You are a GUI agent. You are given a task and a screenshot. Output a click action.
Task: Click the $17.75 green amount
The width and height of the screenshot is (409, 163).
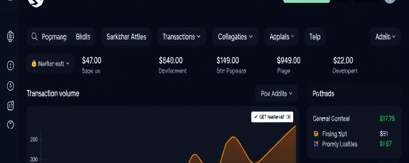[387, 119]
